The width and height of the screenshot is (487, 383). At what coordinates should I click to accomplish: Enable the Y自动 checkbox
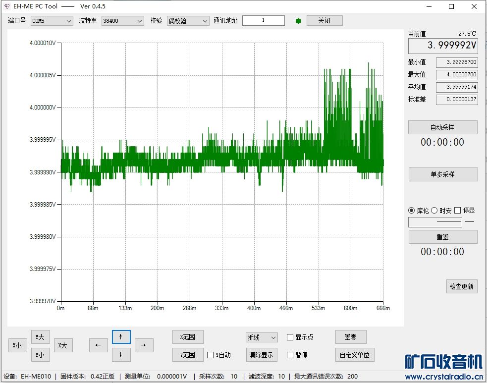tap(210, 355)
